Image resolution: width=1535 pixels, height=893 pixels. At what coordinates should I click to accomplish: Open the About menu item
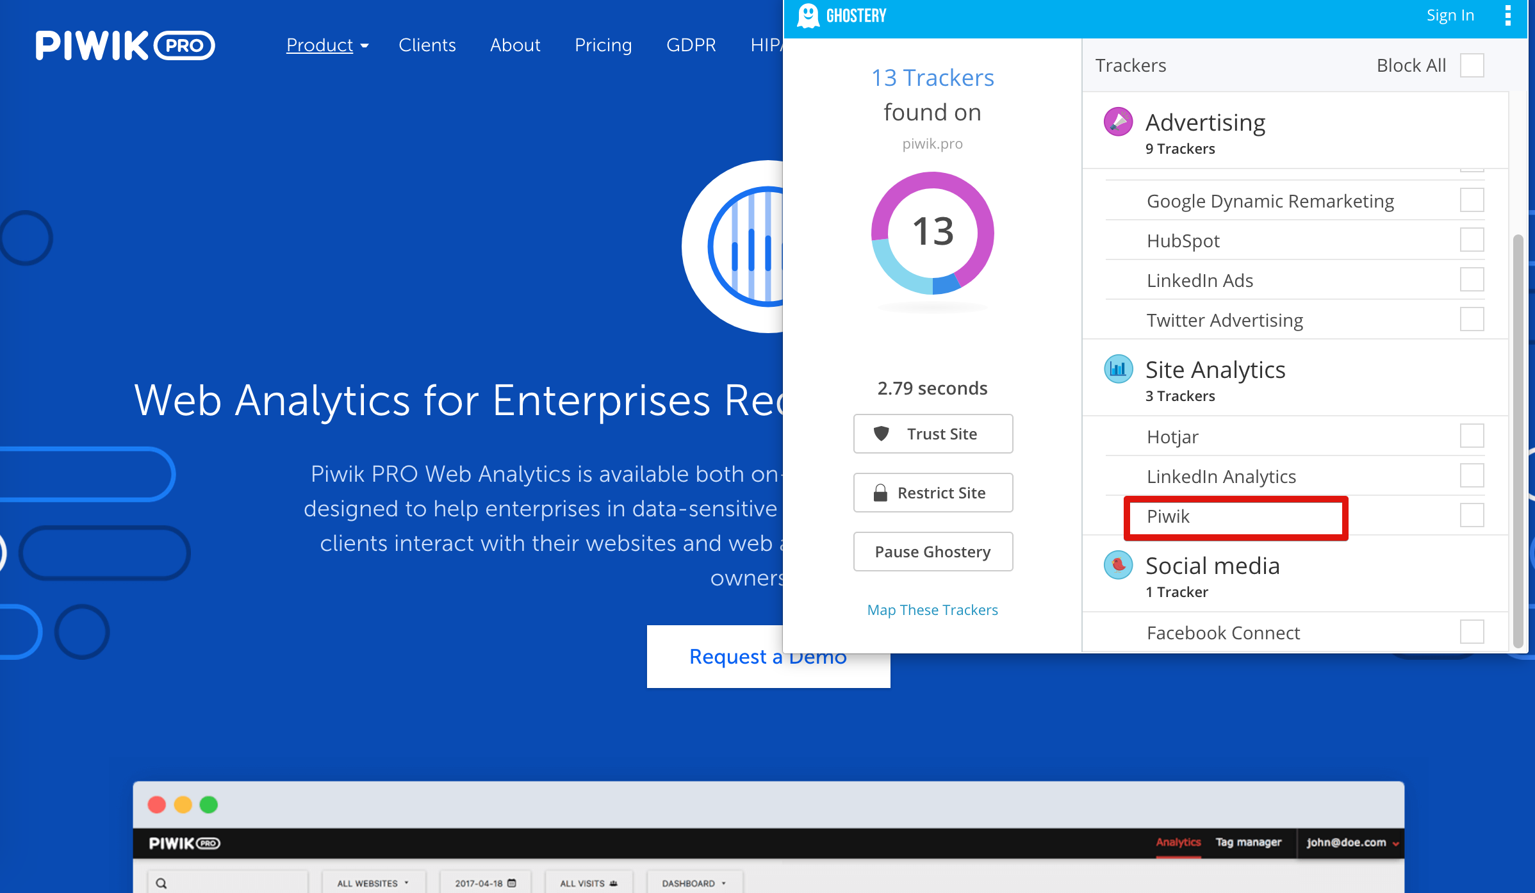[515, 45]
